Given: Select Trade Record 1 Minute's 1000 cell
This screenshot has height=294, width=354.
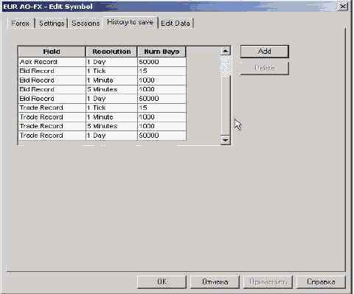Looking at the screenshot, I should tap(162, 117).
